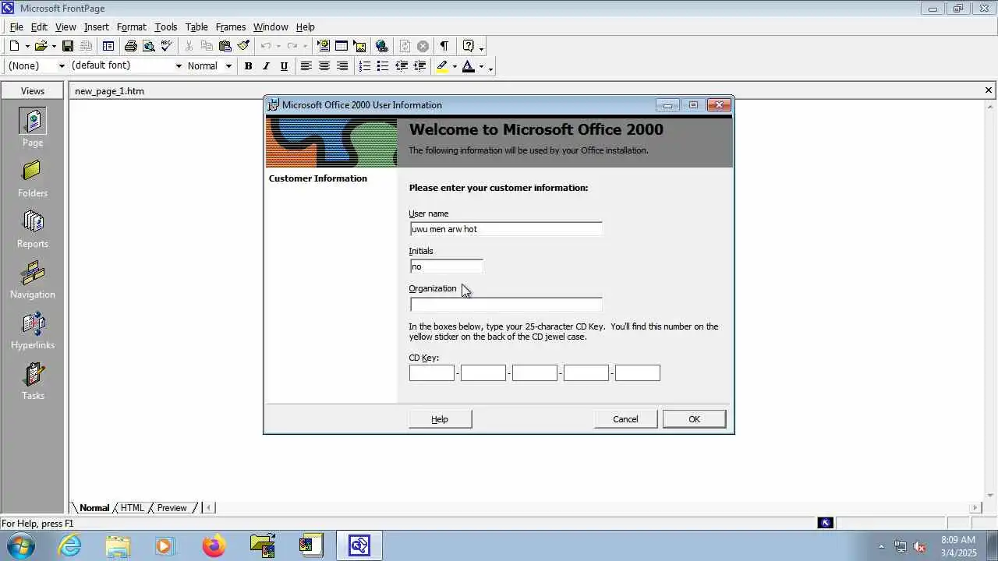Open Internet Explorer from the taskbar
The height and width of the screenshot is (561, 998).
tap(70, 545)
